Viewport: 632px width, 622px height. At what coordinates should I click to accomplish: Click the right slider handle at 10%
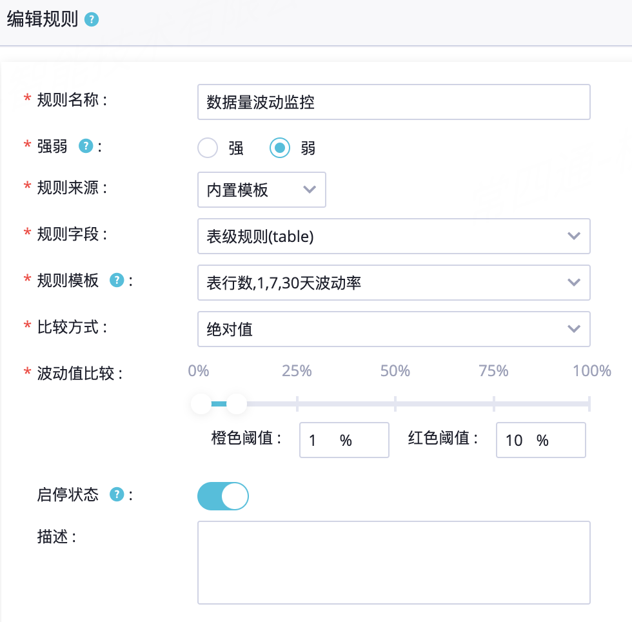coord(237,404)
